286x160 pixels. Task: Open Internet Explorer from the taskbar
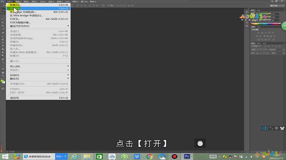point(74,156)
